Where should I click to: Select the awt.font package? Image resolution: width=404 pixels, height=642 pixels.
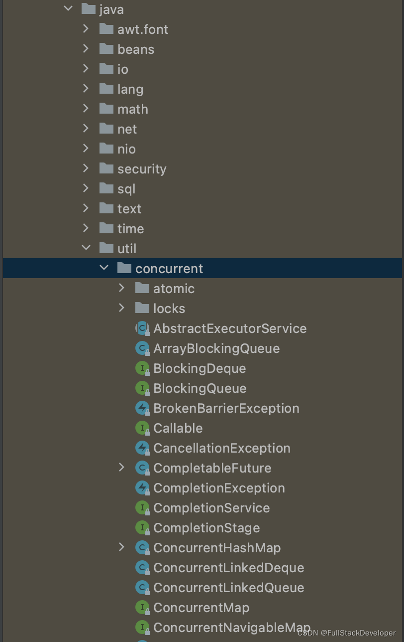click(143, 29)
